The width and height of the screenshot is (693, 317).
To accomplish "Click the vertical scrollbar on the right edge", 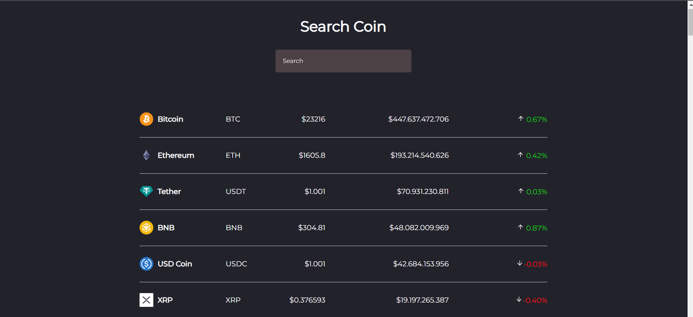I will [690, 18].
